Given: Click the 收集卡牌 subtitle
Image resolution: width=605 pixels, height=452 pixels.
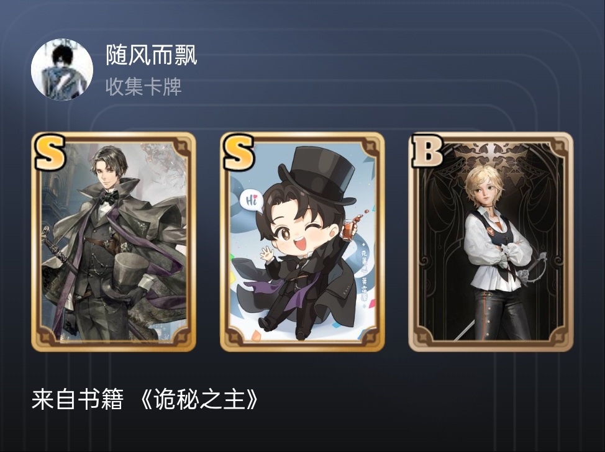Looking at the screenshot, I should (143, 86).
